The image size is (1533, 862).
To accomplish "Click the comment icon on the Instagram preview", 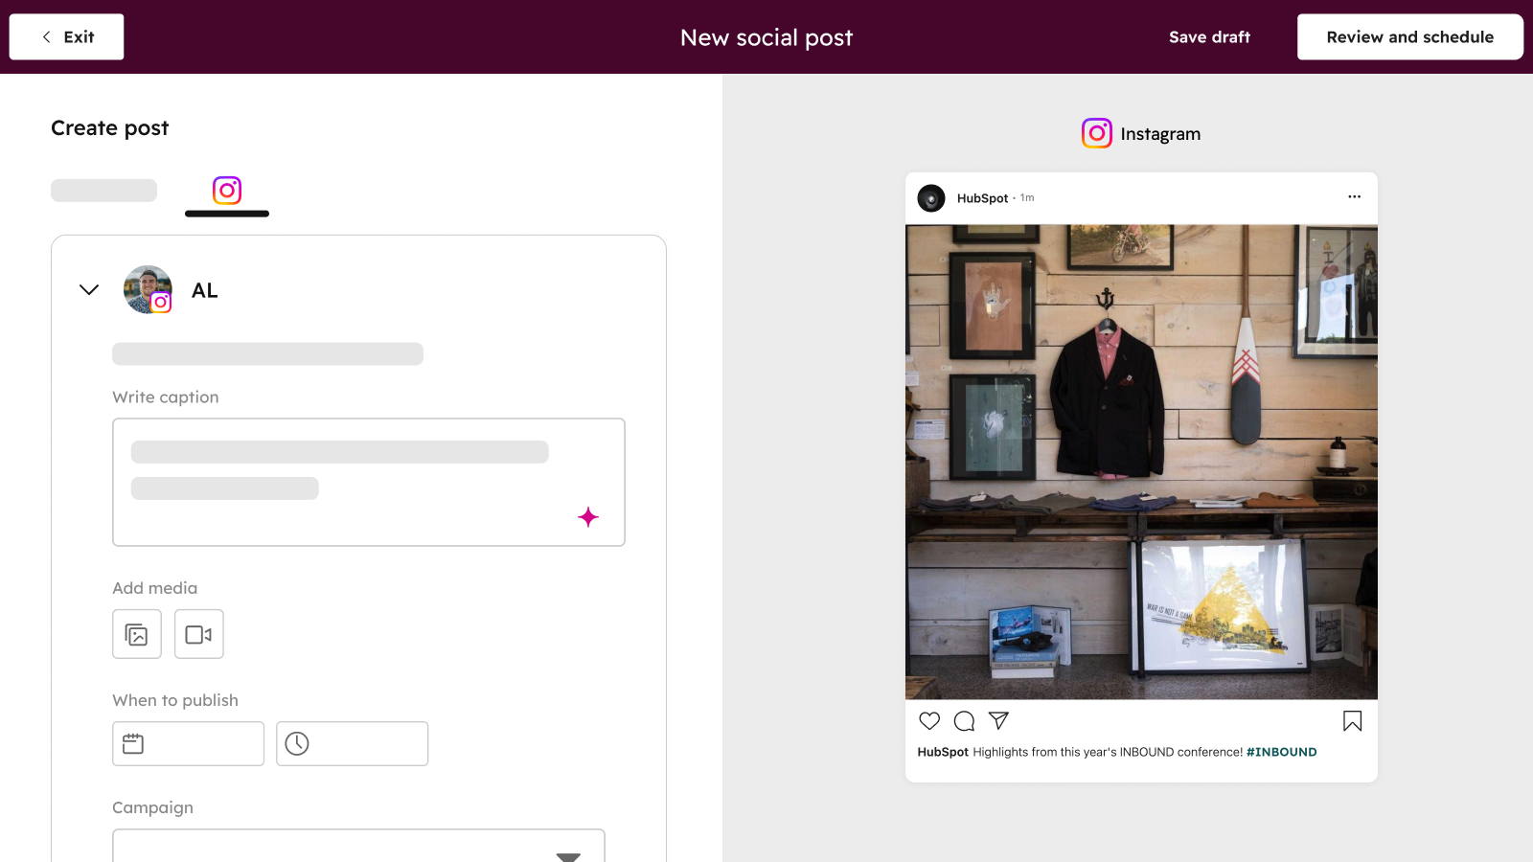I will (x=964, y=720).
